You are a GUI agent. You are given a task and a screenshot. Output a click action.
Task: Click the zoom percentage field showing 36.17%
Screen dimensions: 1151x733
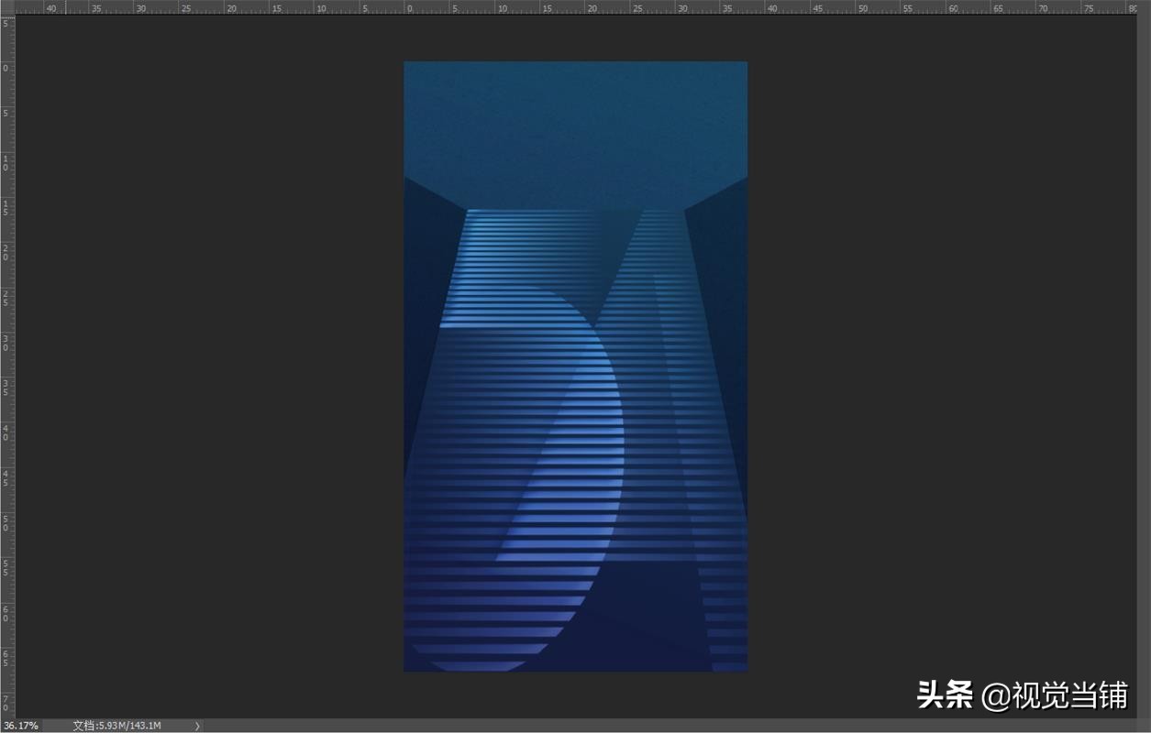[20, 726]
